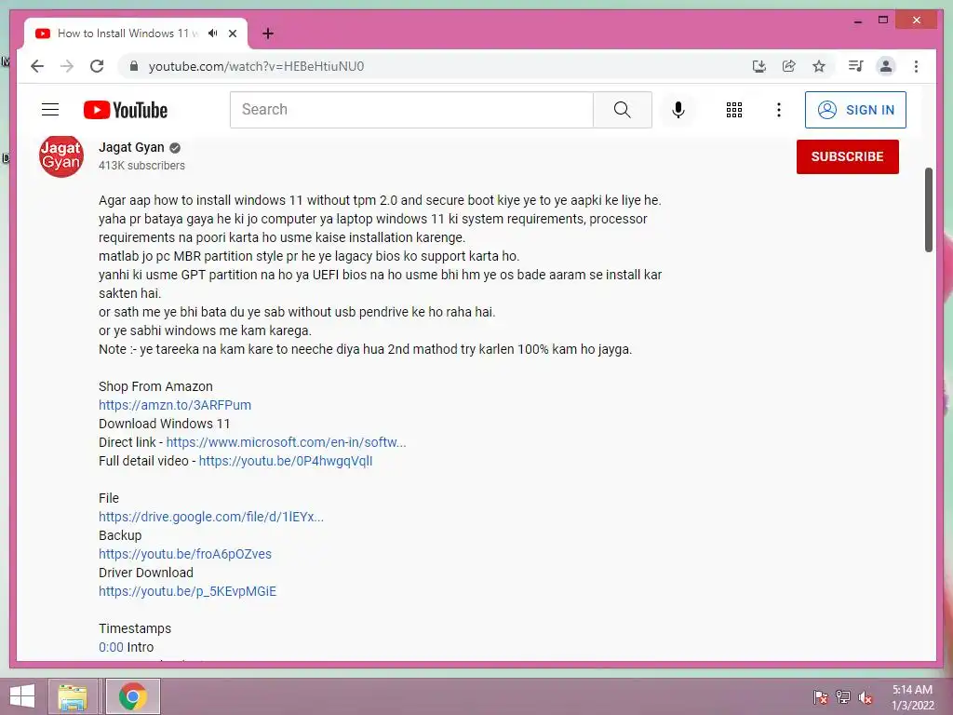953x715 pixels.
Task: Click the Chrome icon in the taskbar
Action: click(x=132, y=696)
